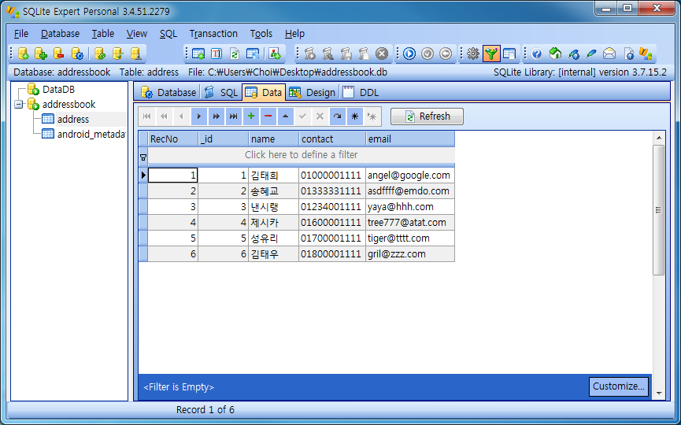Click the table export icon with arrow
Screen dimensions: 681x425
(x=253, y=54)
